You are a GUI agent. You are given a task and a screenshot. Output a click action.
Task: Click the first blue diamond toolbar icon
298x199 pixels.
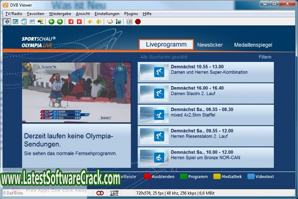click(7, 22)
